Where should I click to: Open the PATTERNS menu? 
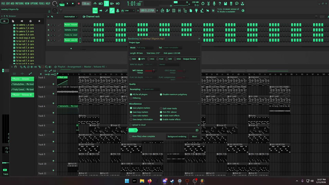point(20,4)
